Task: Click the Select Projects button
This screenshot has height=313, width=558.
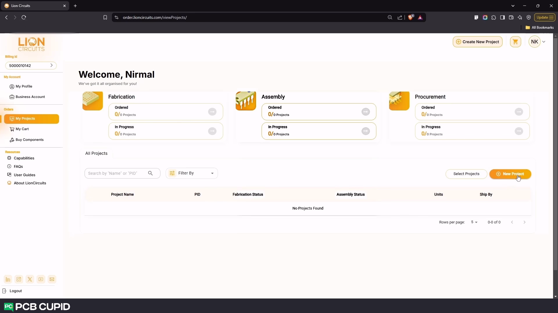Action: click(x=466, y=174)
